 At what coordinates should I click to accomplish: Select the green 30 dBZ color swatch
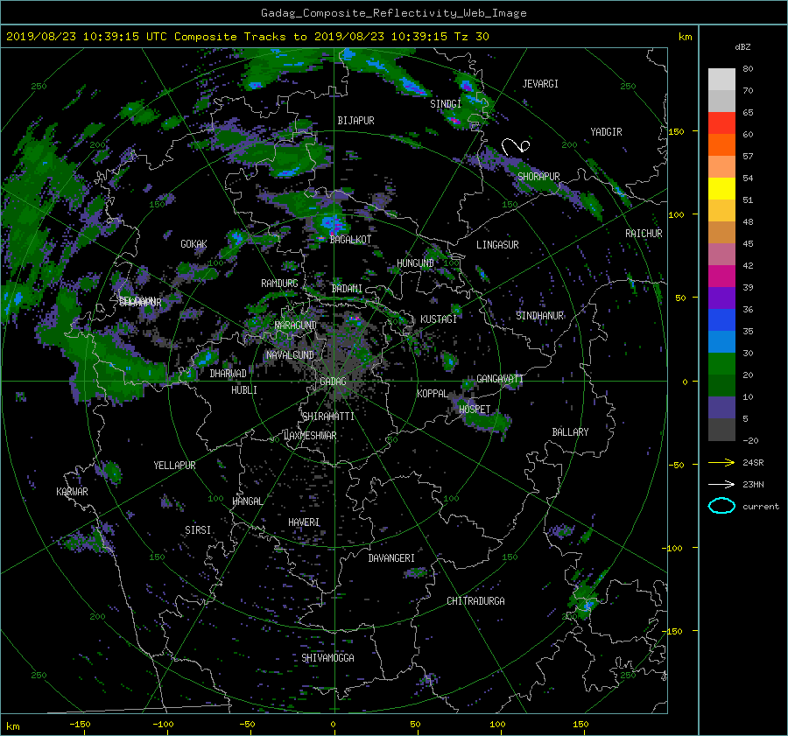[721, 363]
